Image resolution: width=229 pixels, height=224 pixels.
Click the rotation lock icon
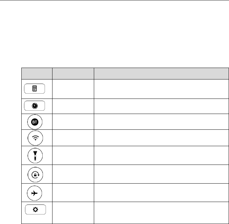tap(35, 175)
